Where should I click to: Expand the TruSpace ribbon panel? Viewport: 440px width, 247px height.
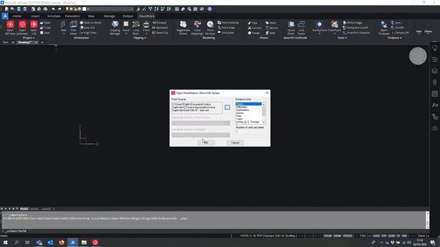[394, 38]
